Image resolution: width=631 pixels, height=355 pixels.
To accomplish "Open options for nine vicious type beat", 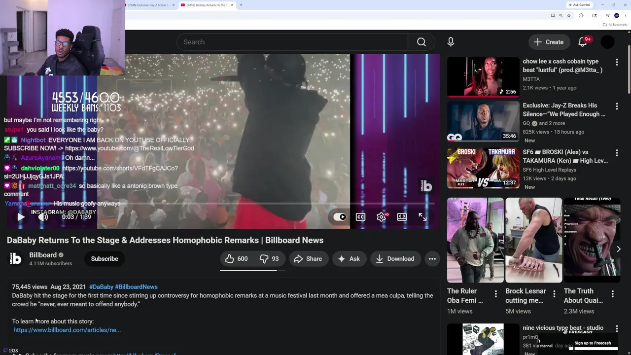I will tap(617, 328).
